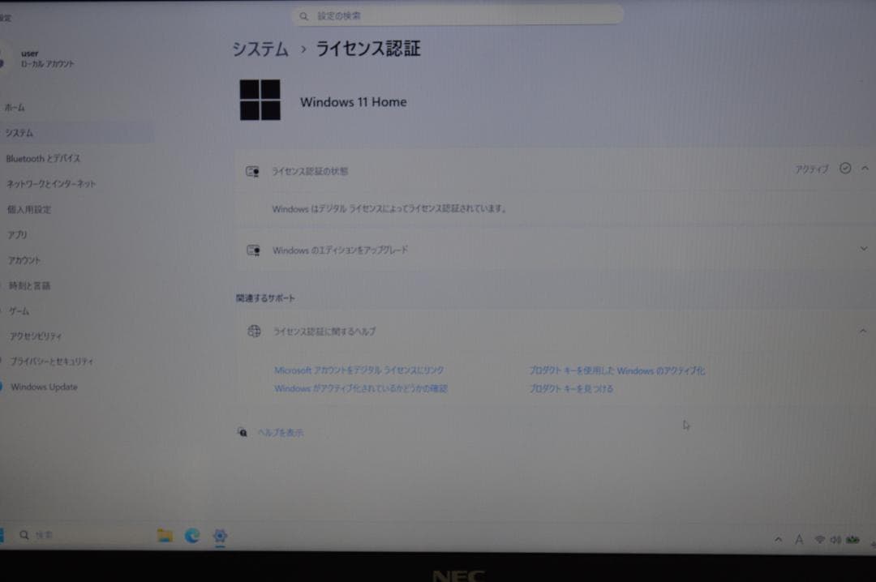Image resolution: width=876 pixels, height=582 pixels.
Task: Click the battery icon in the system tray
Action: point(853,539)
